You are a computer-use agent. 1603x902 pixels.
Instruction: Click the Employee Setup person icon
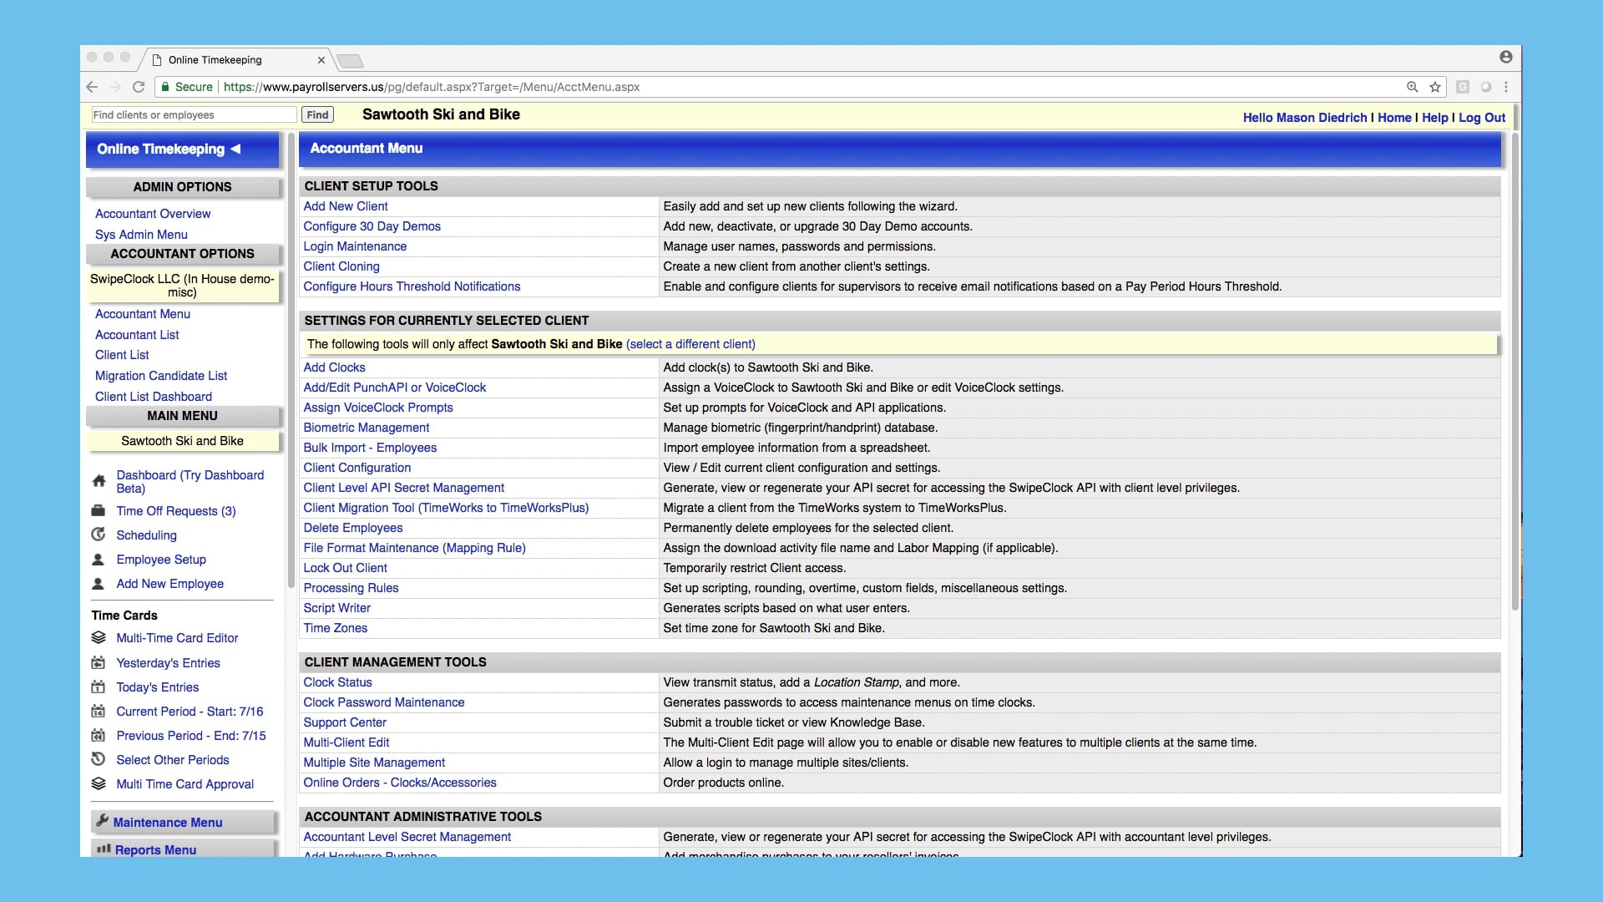99,559
